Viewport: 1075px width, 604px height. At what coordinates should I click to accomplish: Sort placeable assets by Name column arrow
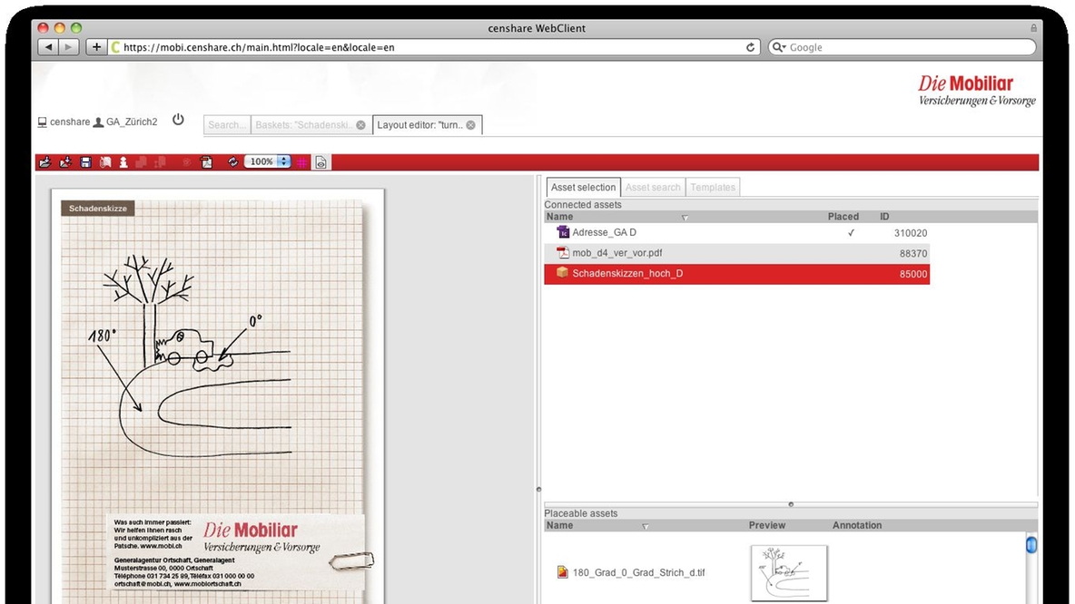[x=646, y=526]
